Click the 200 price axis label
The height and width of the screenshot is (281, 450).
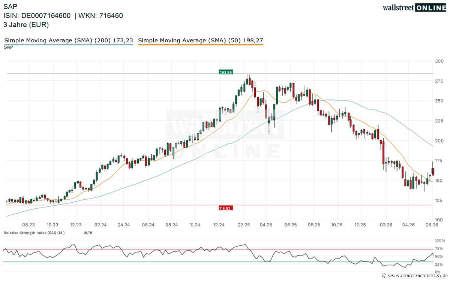coord(440,141)
